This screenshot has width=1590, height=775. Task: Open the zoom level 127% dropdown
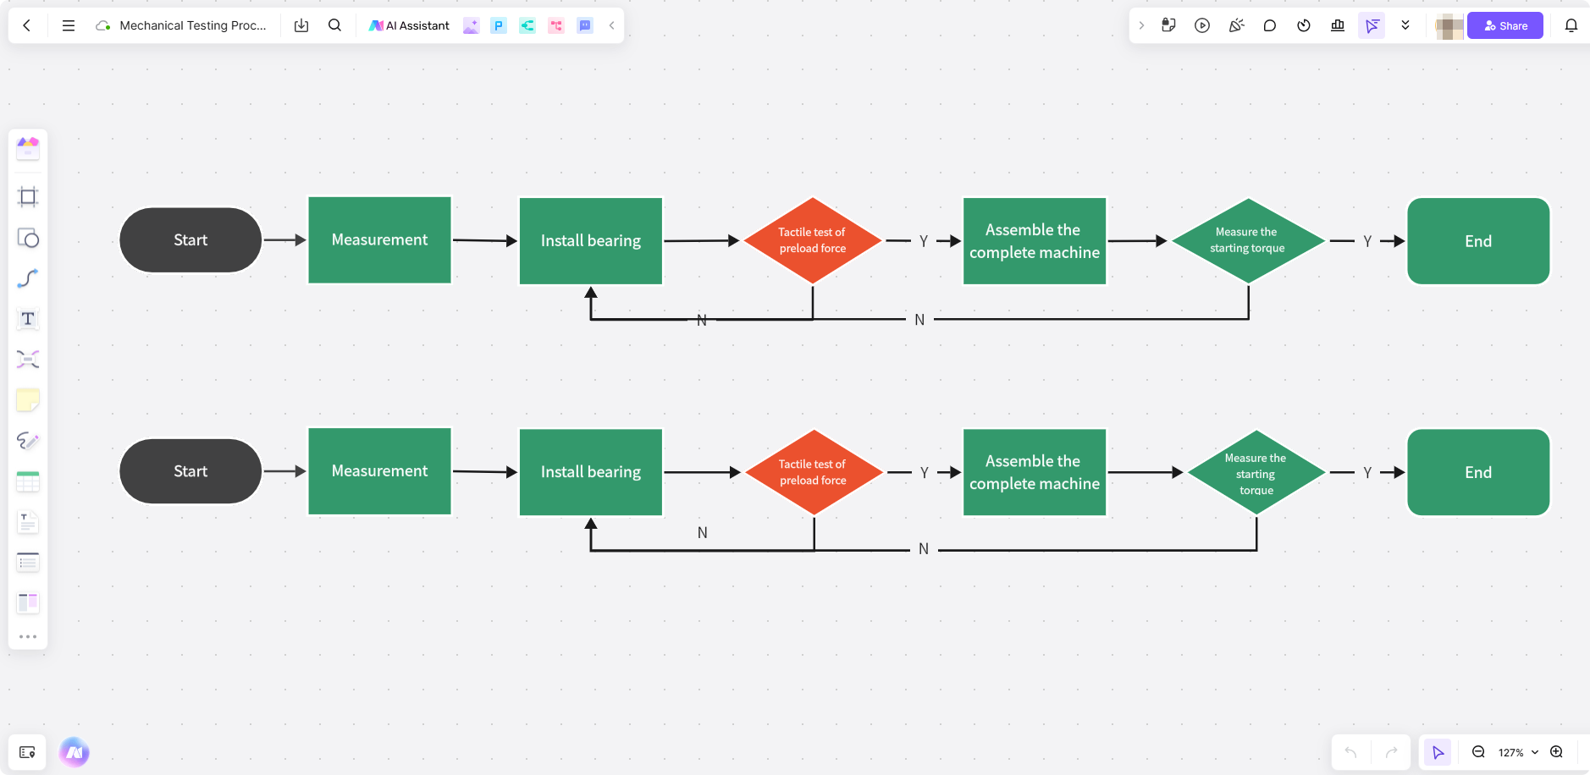coord(1517,752)
